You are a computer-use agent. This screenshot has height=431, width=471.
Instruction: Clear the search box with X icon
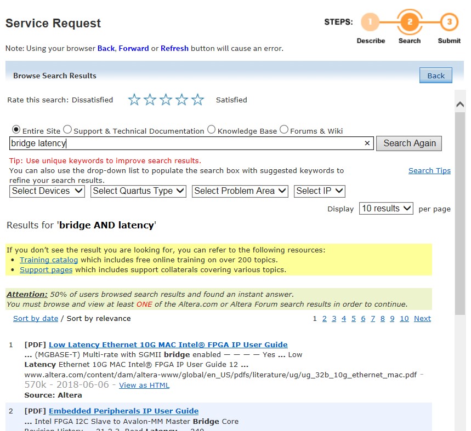(367, 143)
